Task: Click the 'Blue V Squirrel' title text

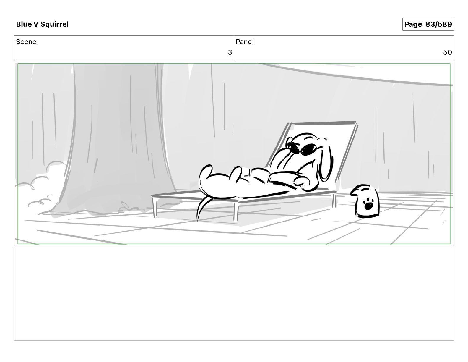Action: [42, 24]
